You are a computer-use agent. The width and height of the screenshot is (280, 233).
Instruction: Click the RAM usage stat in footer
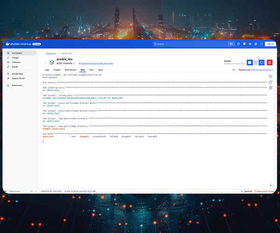46,191
